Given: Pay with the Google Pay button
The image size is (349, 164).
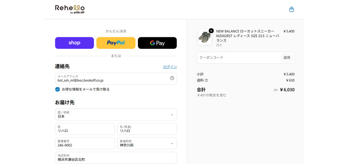Looking at the screenshot, I should click(157, 43).
